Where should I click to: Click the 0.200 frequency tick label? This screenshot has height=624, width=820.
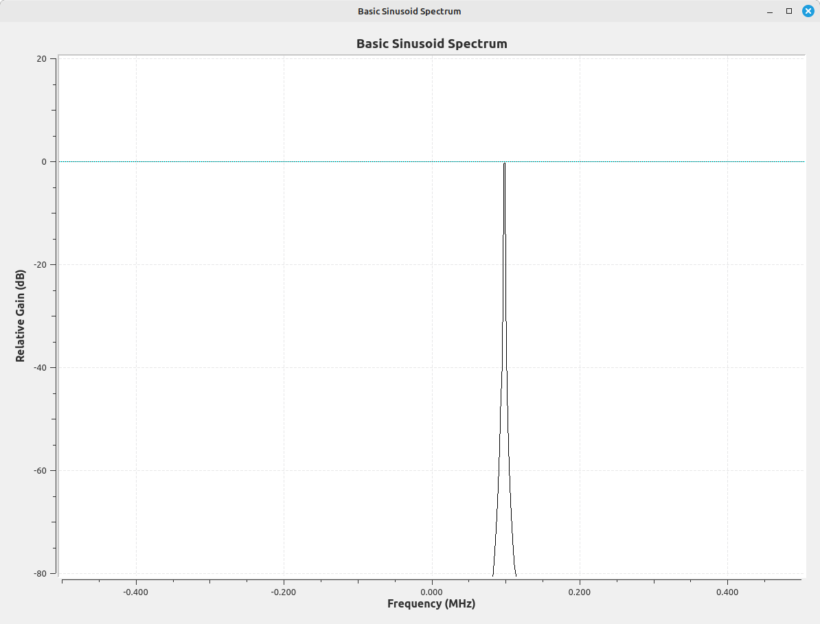[580, 592]
